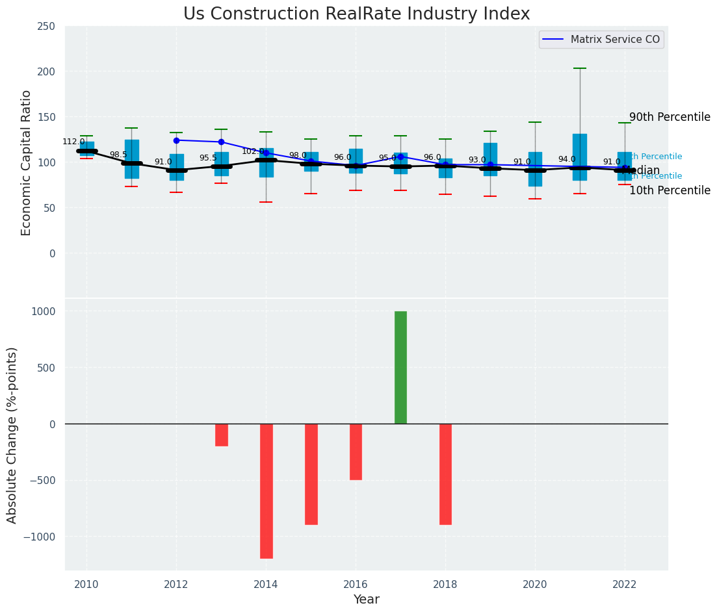
Task: Click the green 90th percentile cap for 2021
Action: point(580,68)
